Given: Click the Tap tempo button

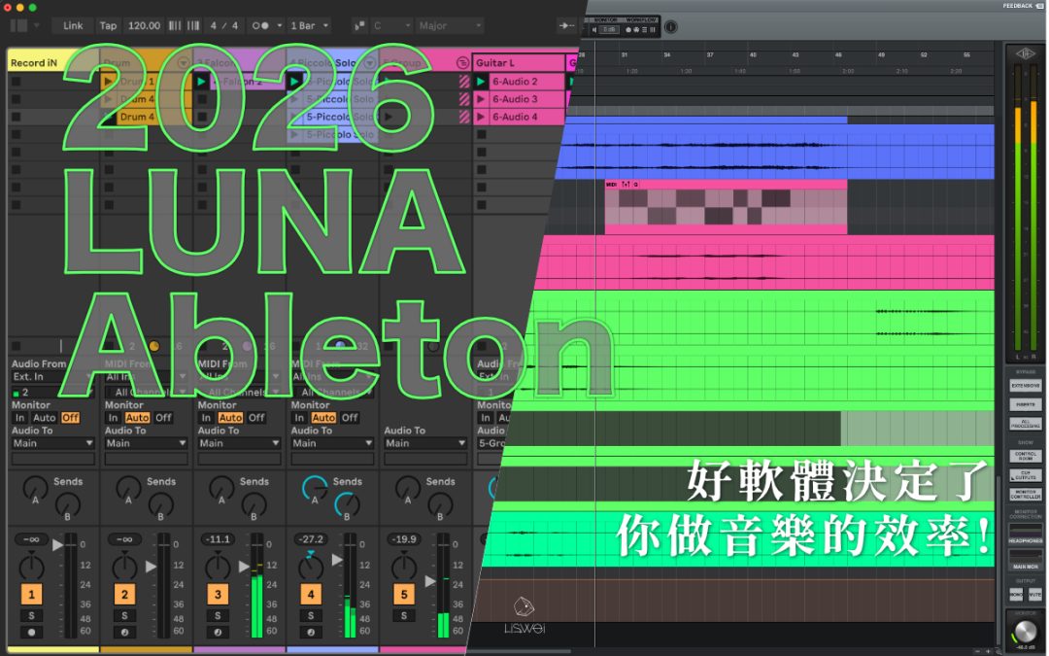Looking at the screenshot, I should [108, 25].
